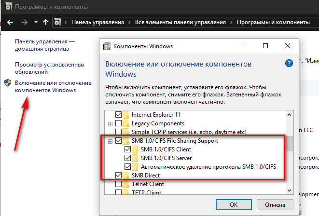Select Internet Explorer 11 row text

[x=156, y=115]
